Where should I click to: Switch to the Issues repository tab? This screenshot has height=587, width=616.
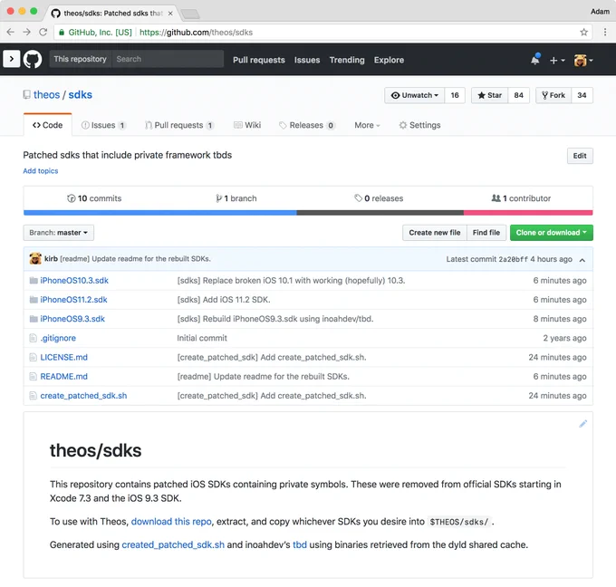(x=103, y=125)
